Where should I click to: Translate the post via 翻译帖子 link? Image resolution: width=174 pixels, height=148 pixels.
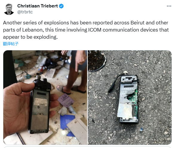[x=11, y=44]
